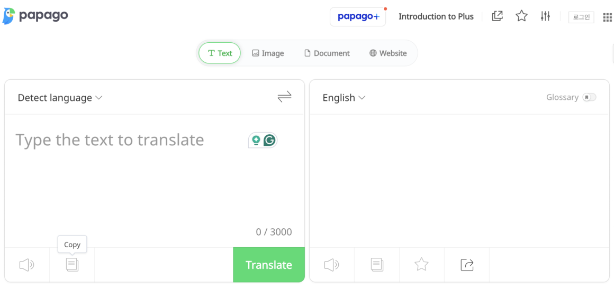Expand the Detect language dropdown

pos(60,98)
